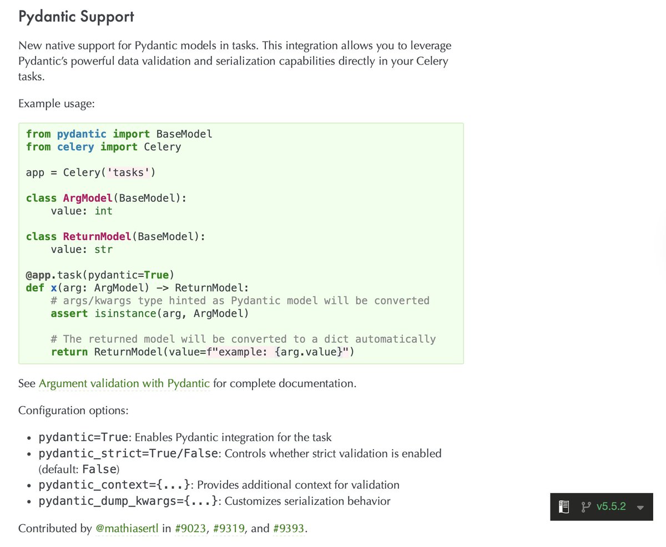Viewport: 666px width, 547px height.
Task: Click 'Configuration options:' text
Action: click(x=73, y=411)
